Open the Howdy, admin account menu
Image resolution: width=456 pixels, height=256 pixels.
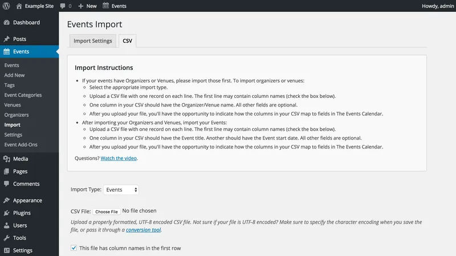click(x=438, y=6)
